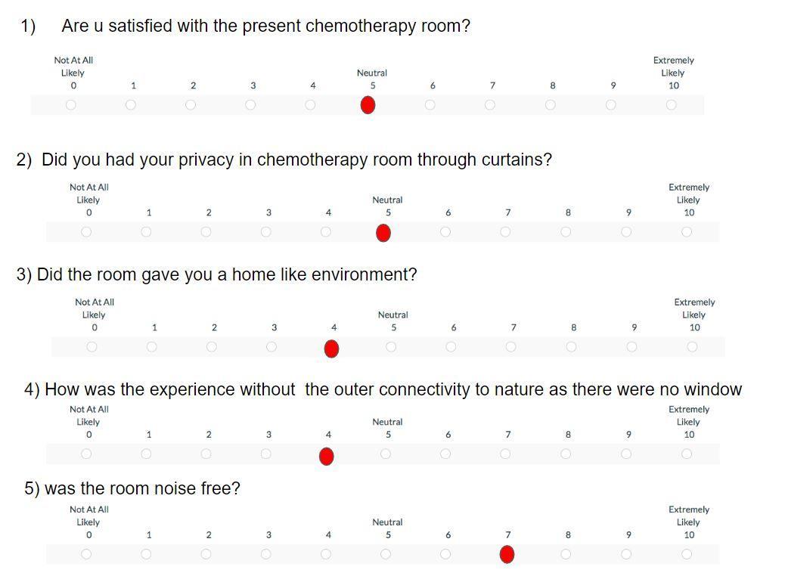Select rating 1 for home like environment

152,347
